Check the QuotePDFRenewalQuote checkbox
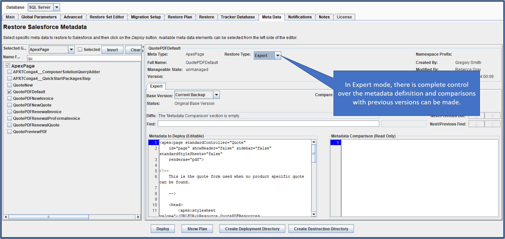The image size is (505, 239). click(10, 125)
